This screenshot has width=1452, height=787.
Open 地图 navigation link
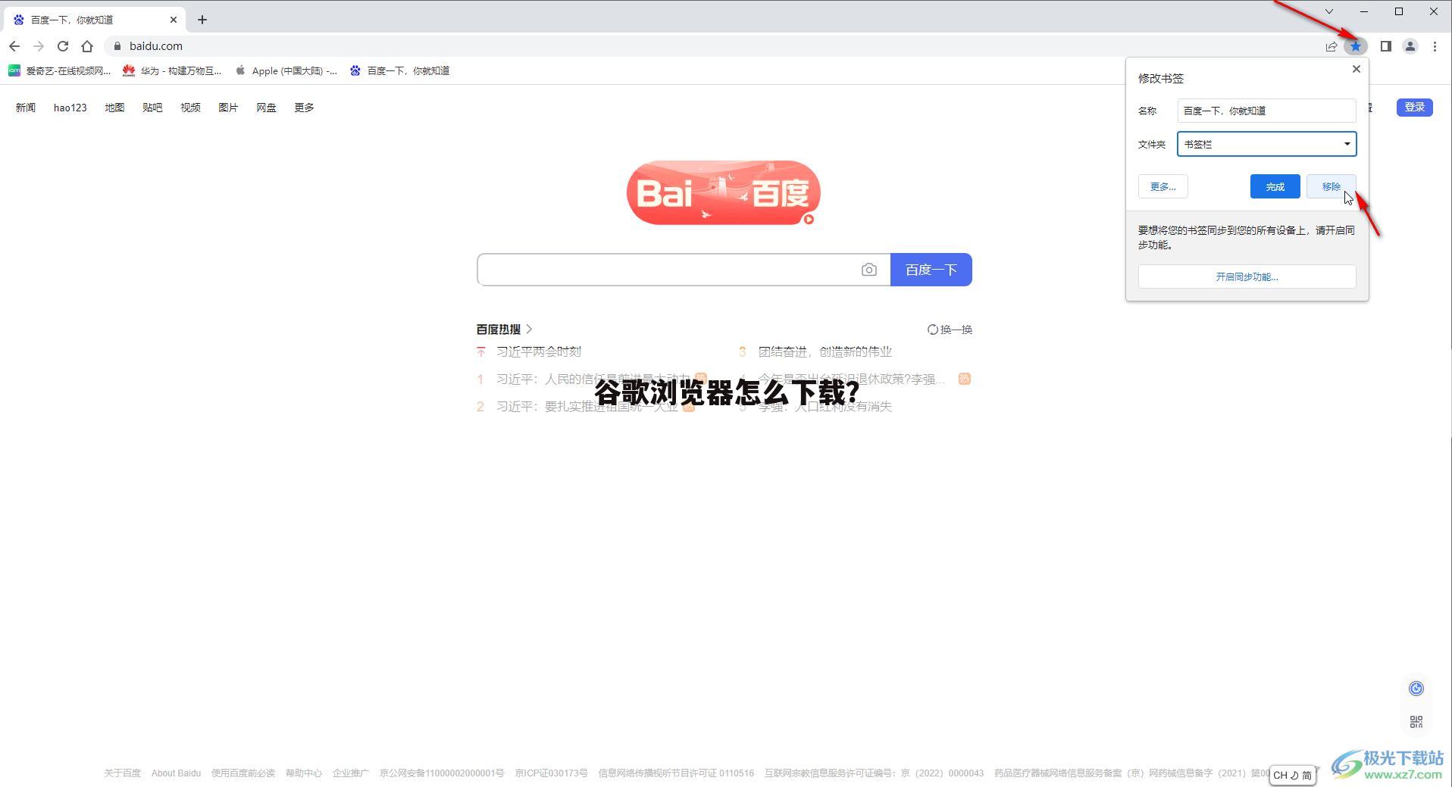tap(114, 108)
